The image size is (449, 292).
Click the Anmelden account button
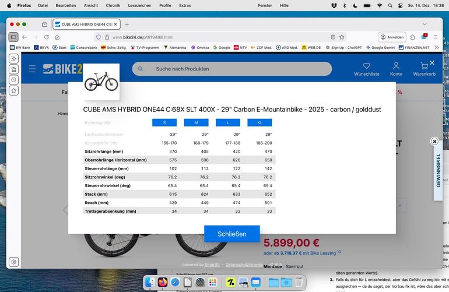coord(392,37)
